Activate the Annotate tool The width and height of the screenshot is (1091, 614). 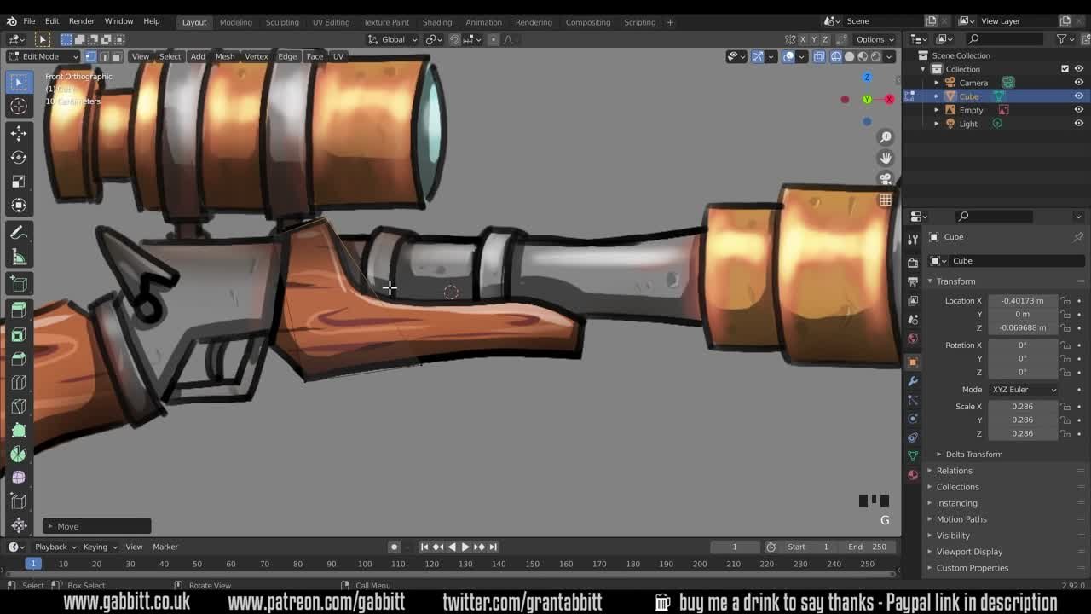coord(19,231)
